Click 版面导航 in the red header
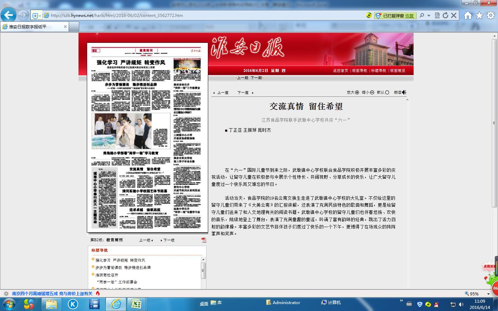498x311 pixels. [x=360, y=70]
